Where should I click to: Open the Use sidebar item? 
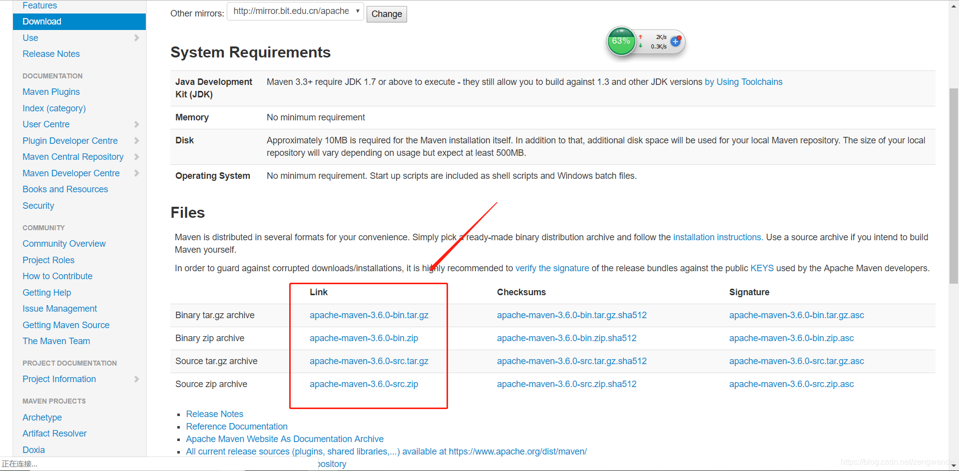[30, 38]
